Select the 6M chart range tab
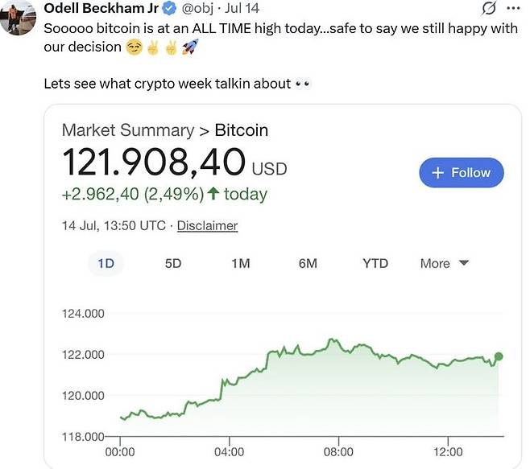 308,263
